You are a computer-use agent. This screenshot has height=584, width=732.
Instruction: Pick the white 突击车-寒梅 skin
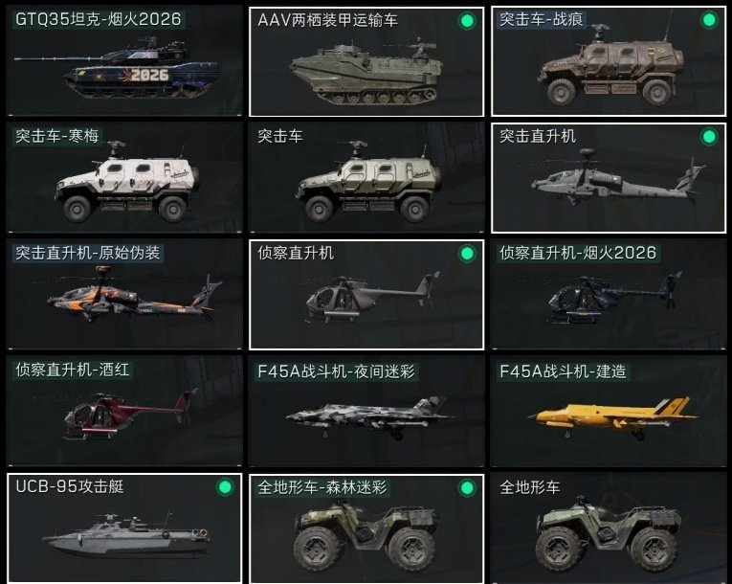(124, 177)
